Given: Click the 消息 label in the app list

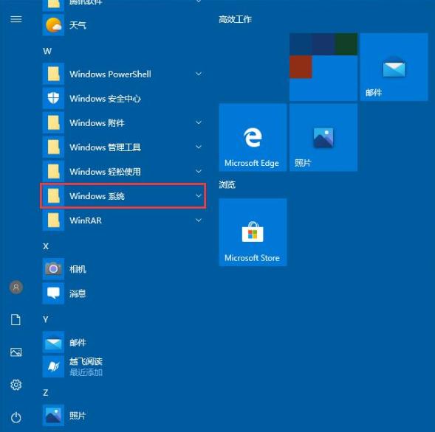Looking at the screenshot, I should click(78, 293).
